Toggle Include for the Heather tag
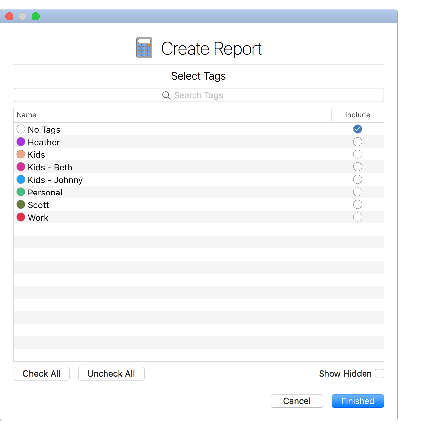430x430 pixels. (357, 142)
